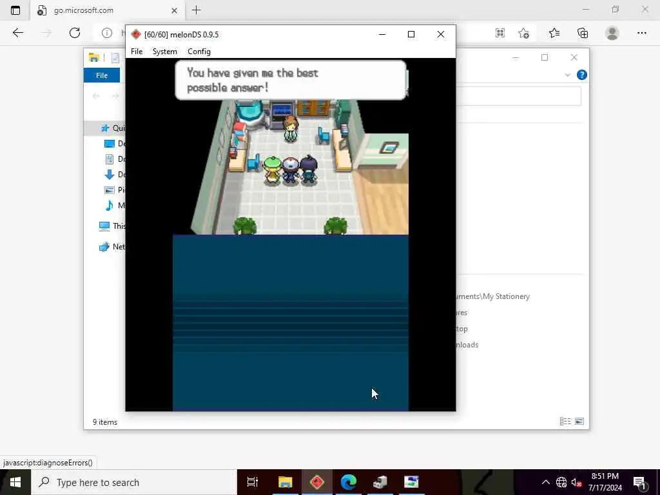660x495 pixels.
Task: Open network globe tray icon
Action: coord(561,482)
